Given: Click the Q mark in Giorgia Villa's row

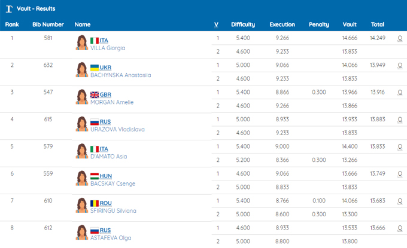Looking at the screenshot, I should click(400, 38).
